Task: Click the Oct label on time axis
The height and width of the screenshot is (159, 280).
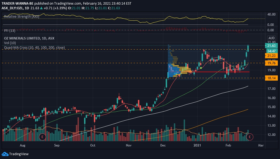Action: (93, 145)
